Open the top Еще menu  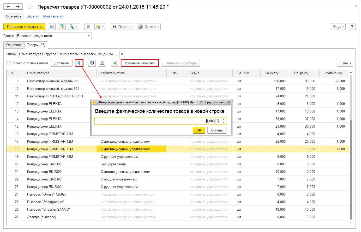338,27
